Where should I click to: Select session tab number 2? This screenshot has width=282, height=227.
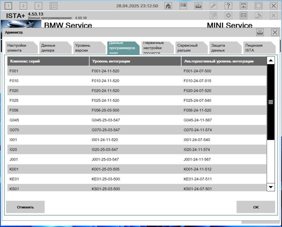click(23, 6)
